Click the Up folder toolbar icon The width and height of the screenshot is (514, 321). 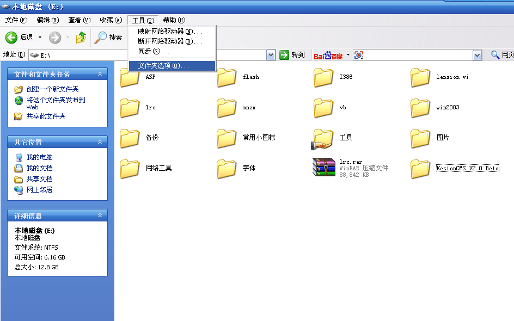(x=81, y=38)
